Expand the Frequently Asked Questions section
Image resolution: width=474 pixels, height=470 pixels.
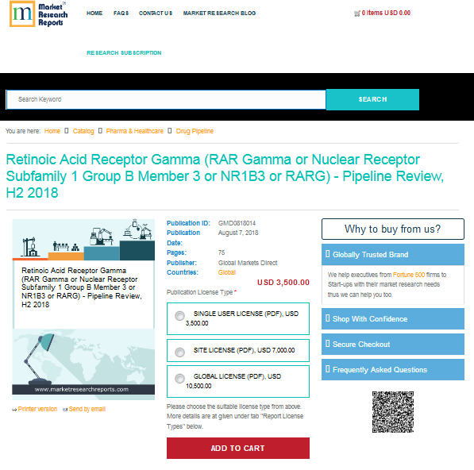point(393,370)
